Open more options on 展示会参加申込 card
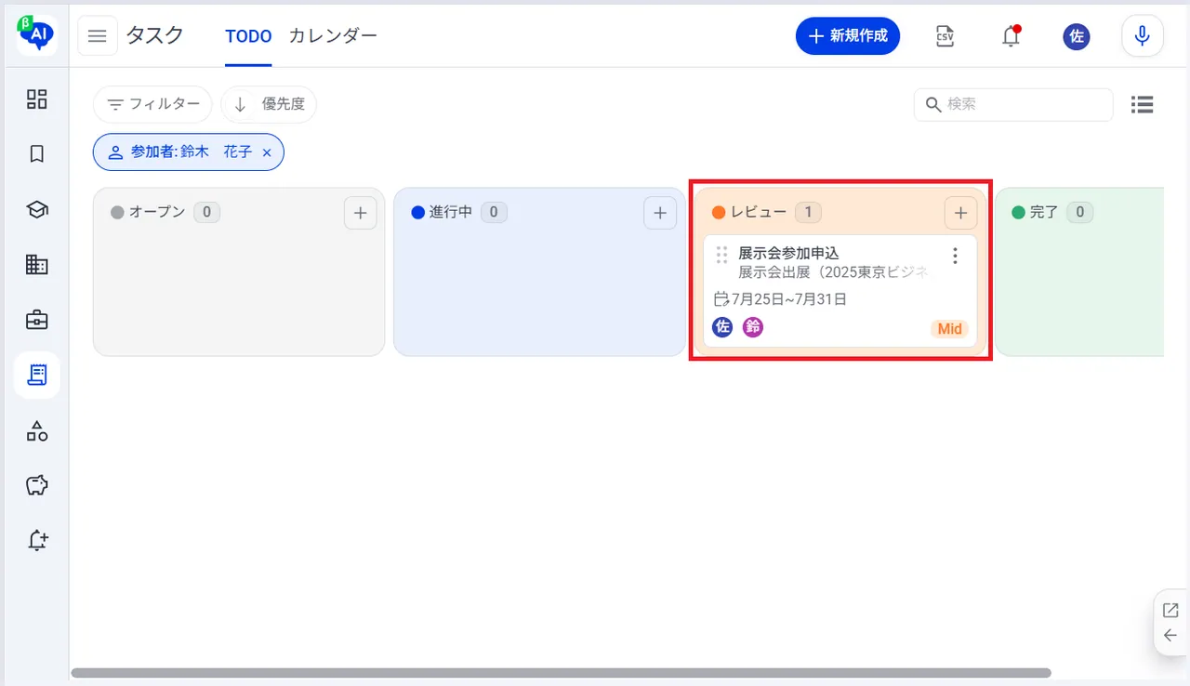The width and height of the screenshot is (1190, 686). (x=955, y=256)
